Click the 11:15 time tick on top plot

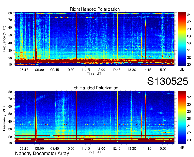pyautogui.click(x=86, y=70)
